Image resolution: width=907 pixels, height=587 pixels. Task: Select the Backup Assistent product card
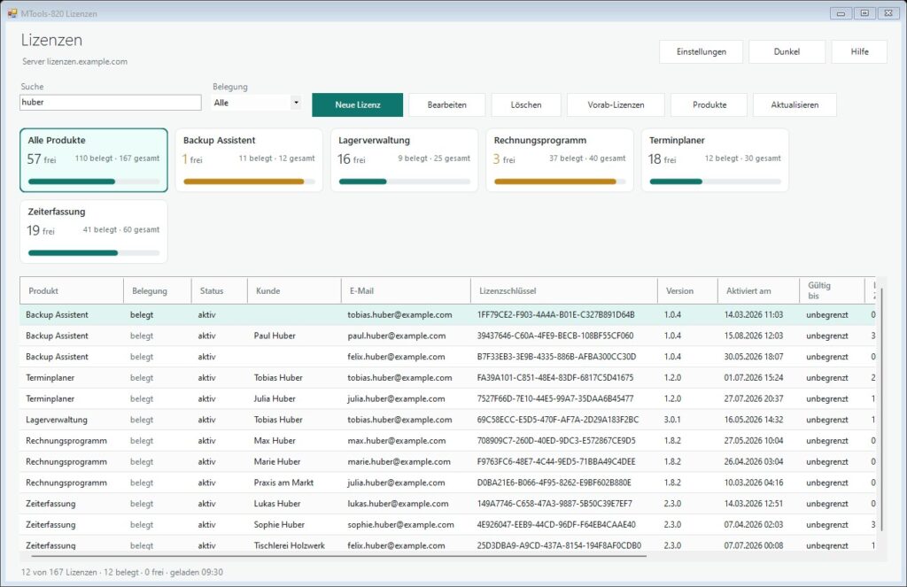(249, 160)
